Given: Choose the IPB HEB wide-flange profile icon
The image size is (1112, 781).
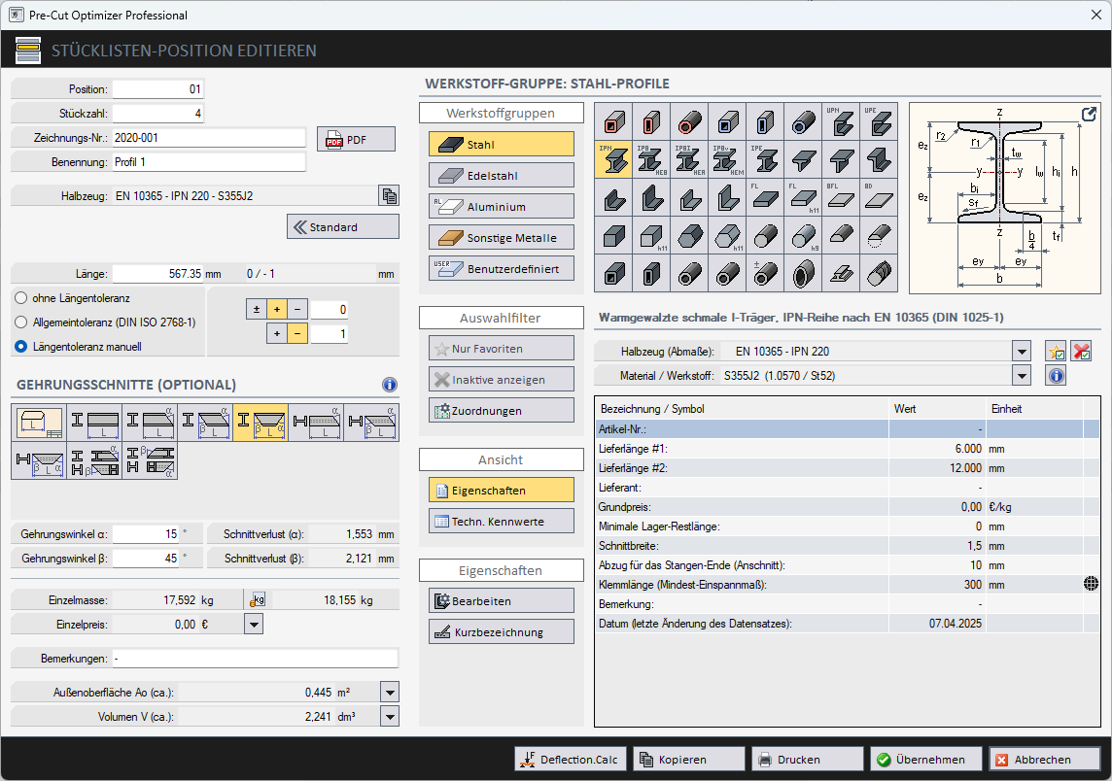Looking at the screenshot, I should point(651,159).
